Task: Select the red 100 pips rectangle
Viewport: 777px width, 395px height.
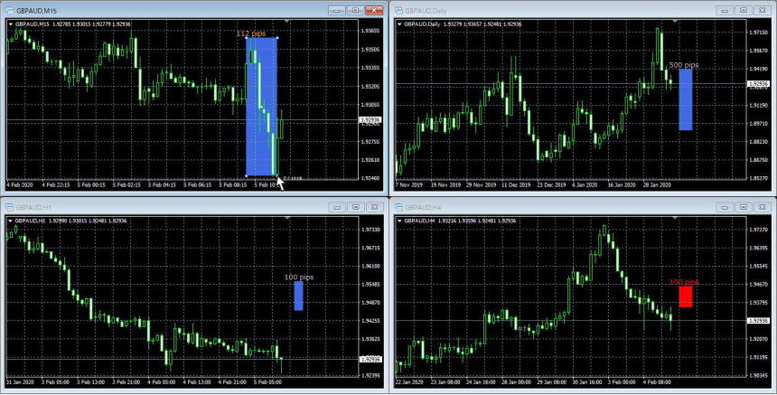Action: (686, 296)
